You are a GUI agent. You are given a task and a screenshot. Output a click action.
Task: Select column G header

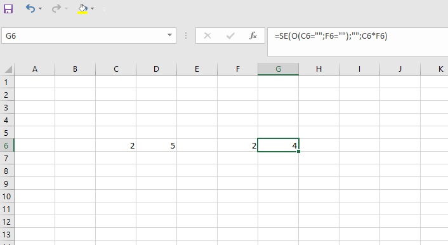point(279,69)
